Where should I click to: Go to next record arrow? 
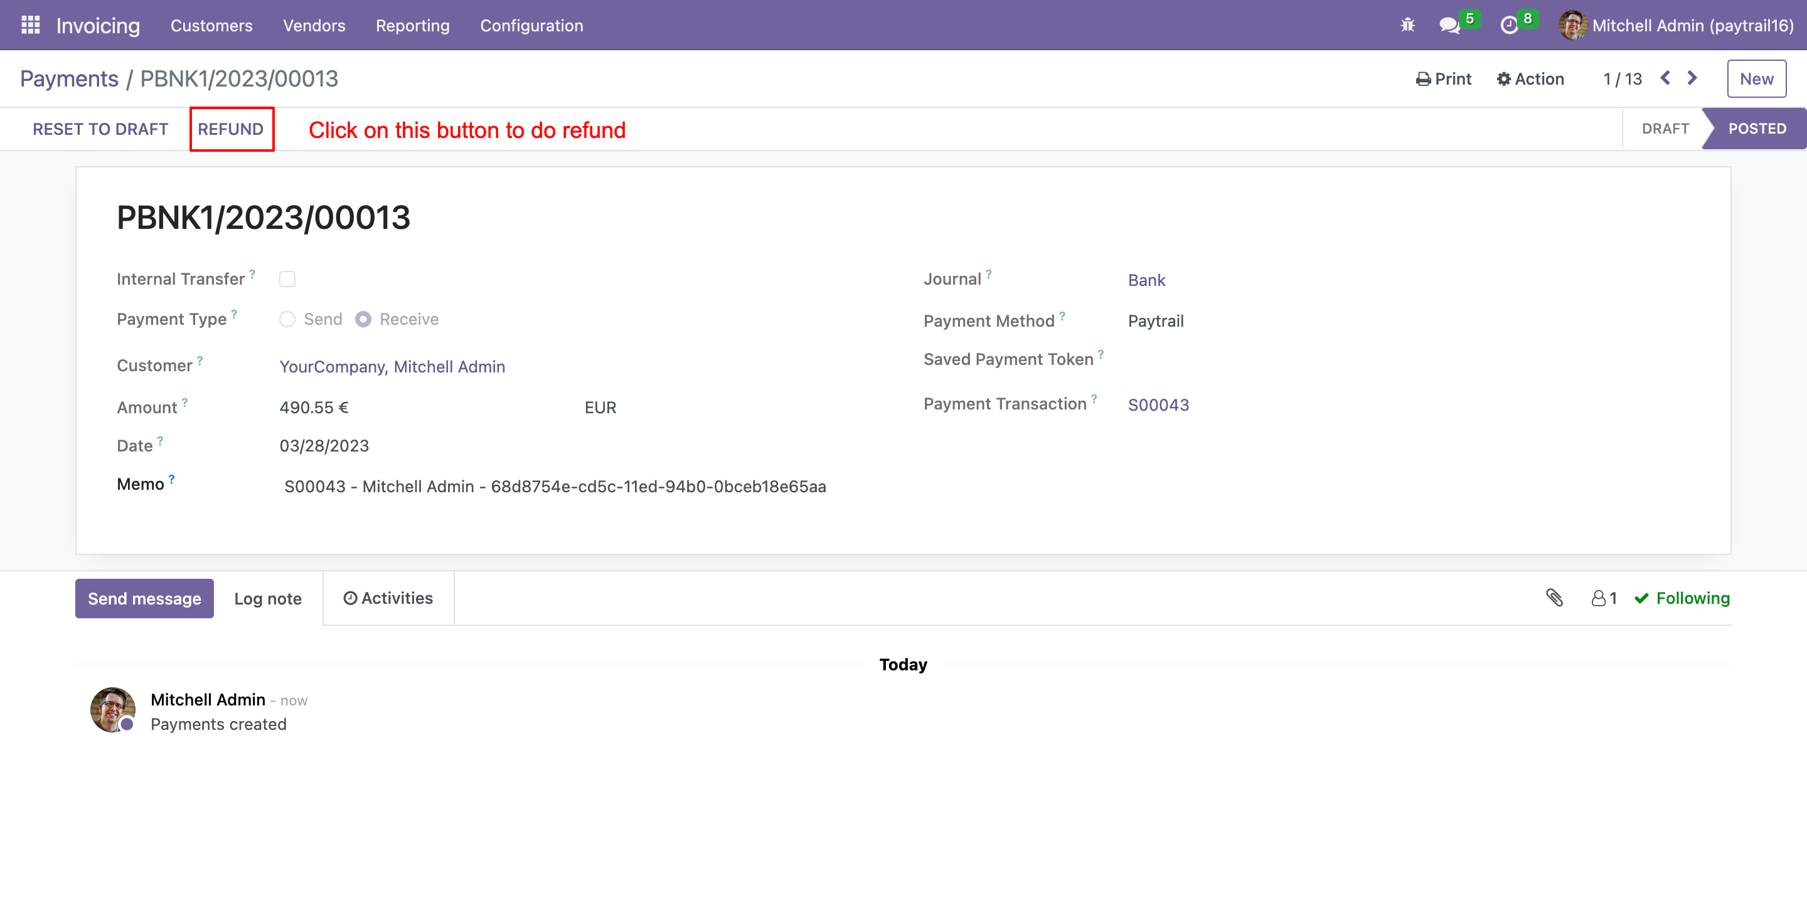(1692, 78)
